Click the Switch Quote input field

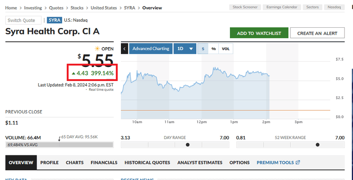[23, 20]
